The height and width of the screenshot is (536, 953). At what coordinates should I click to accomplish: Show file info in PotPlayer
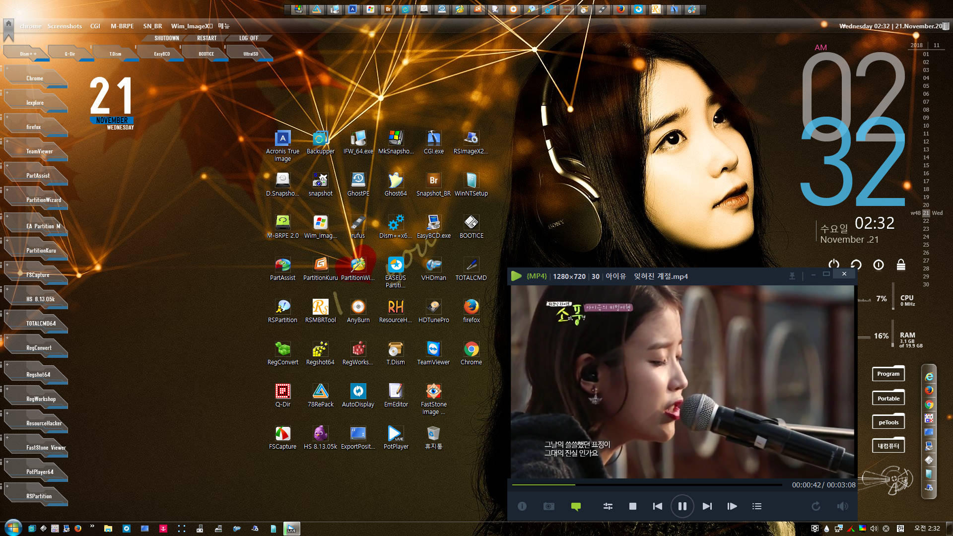[x=522, y=506]
